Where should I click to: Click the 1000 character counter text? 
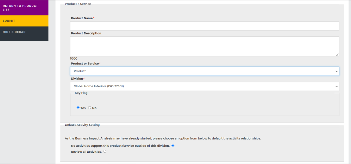coord(74,59)
